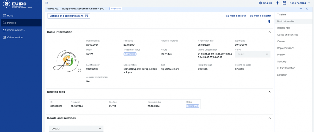Minimize the trade mark detail panel

coord(301,9)
